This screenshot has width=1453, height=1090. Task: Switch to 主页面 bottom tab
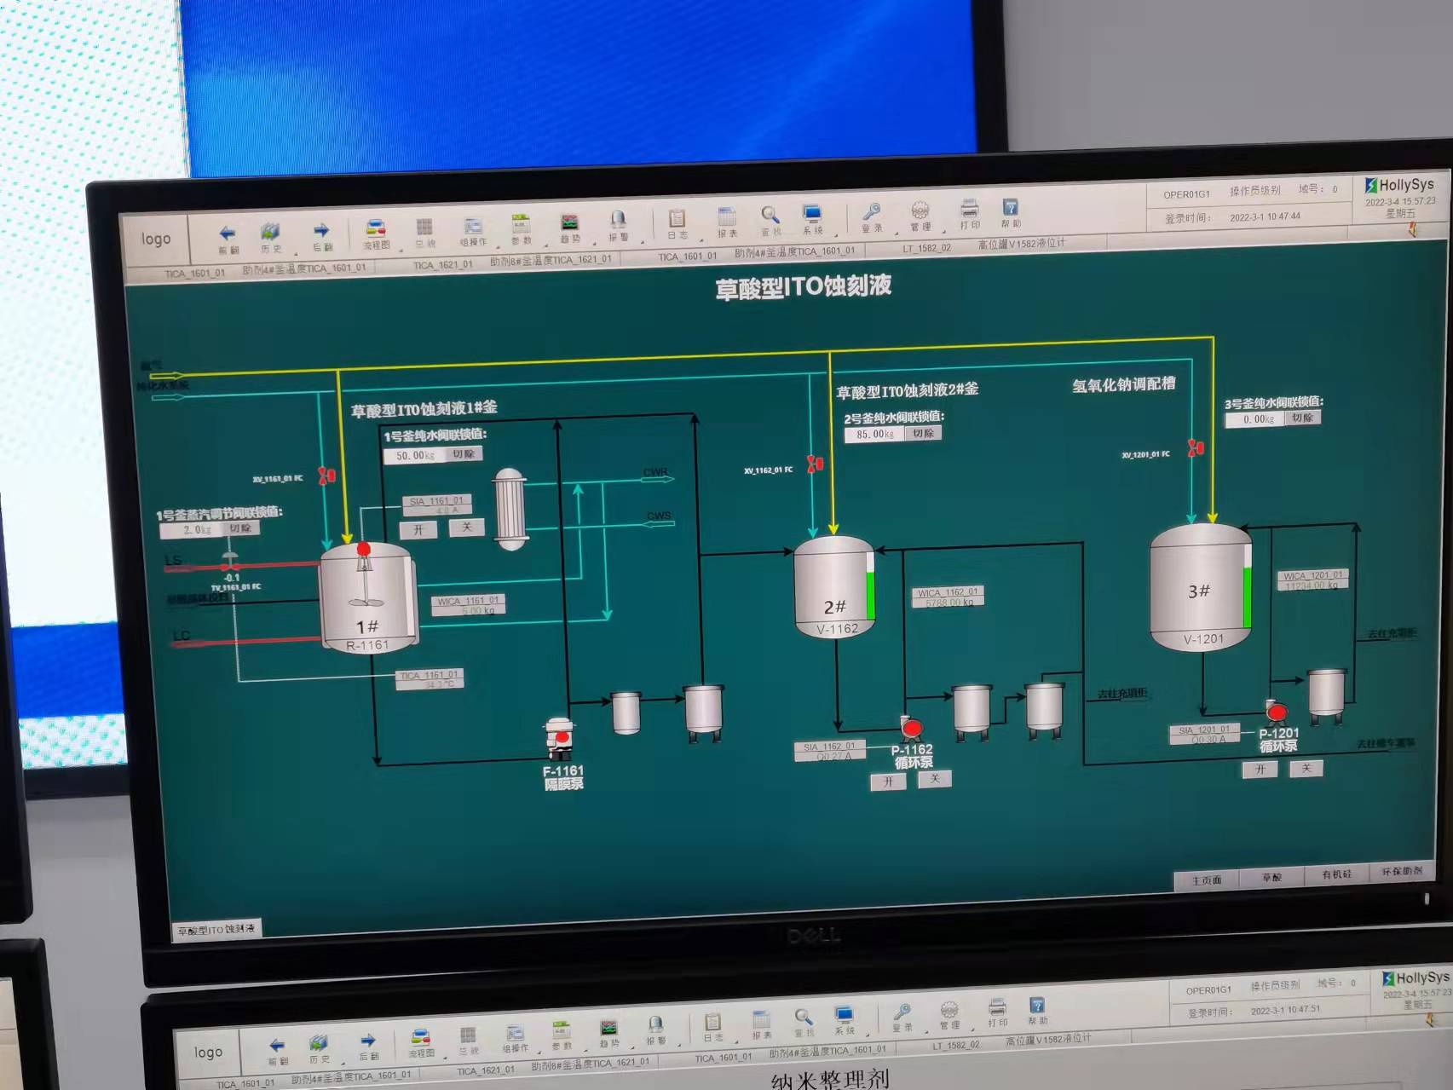[x=1207, y=880]
